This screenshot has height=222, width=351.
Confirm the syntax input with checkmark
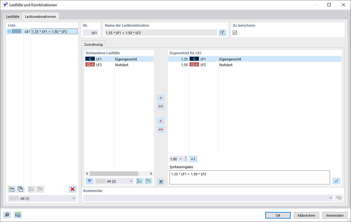(x=336, y=181)
